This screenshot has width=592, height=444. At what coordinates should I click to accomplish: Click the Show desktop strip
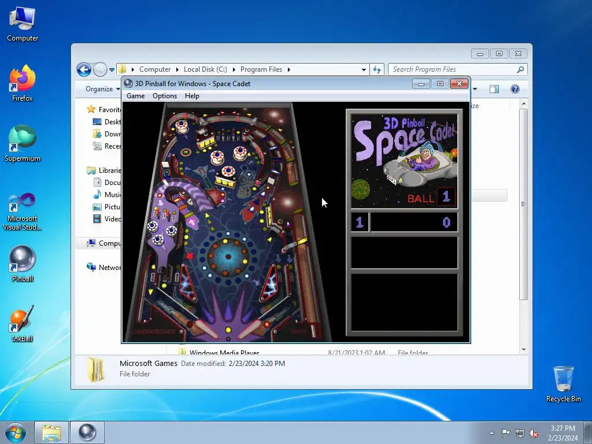click(588, 432)
